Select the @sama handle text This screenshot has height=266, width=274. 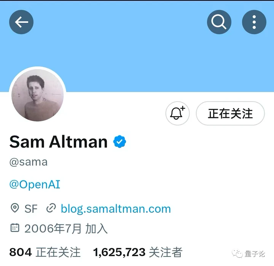(29, 162)
